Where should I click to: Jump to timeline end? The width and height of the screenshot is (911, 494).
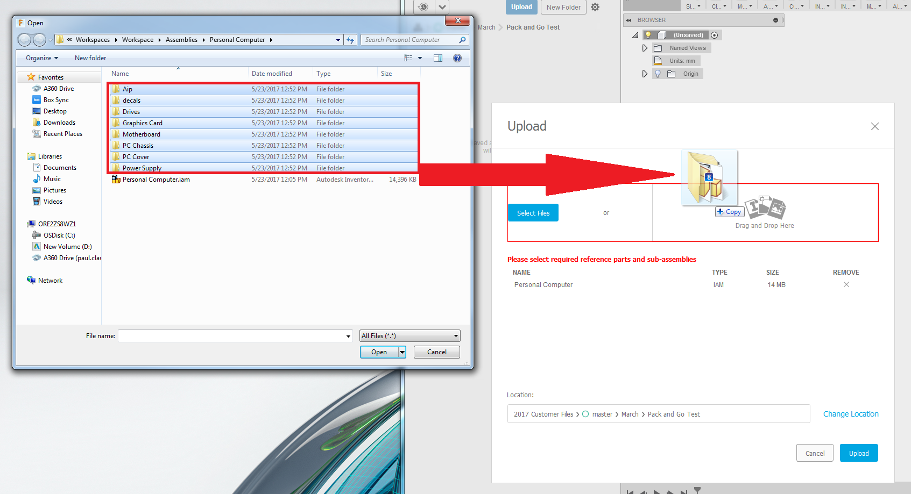click(683, 491)
